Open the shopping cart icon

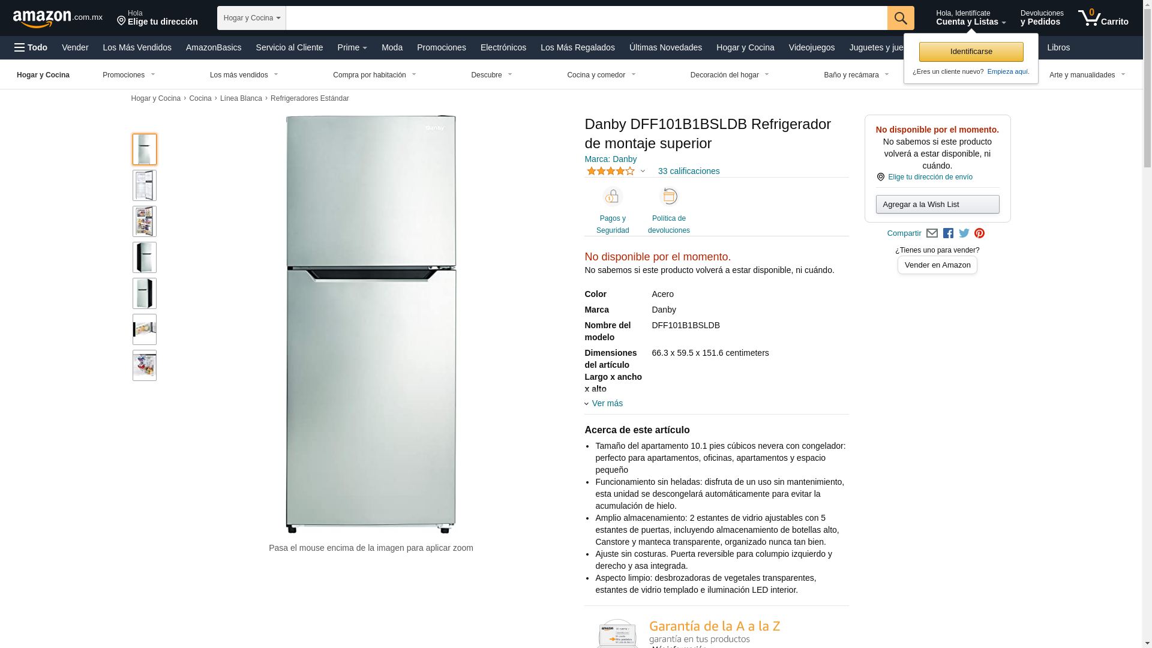[1103, 18]
